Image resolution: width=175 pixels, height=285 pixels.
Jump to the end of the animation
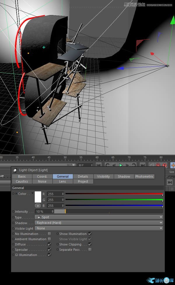(x=142, y=165)
